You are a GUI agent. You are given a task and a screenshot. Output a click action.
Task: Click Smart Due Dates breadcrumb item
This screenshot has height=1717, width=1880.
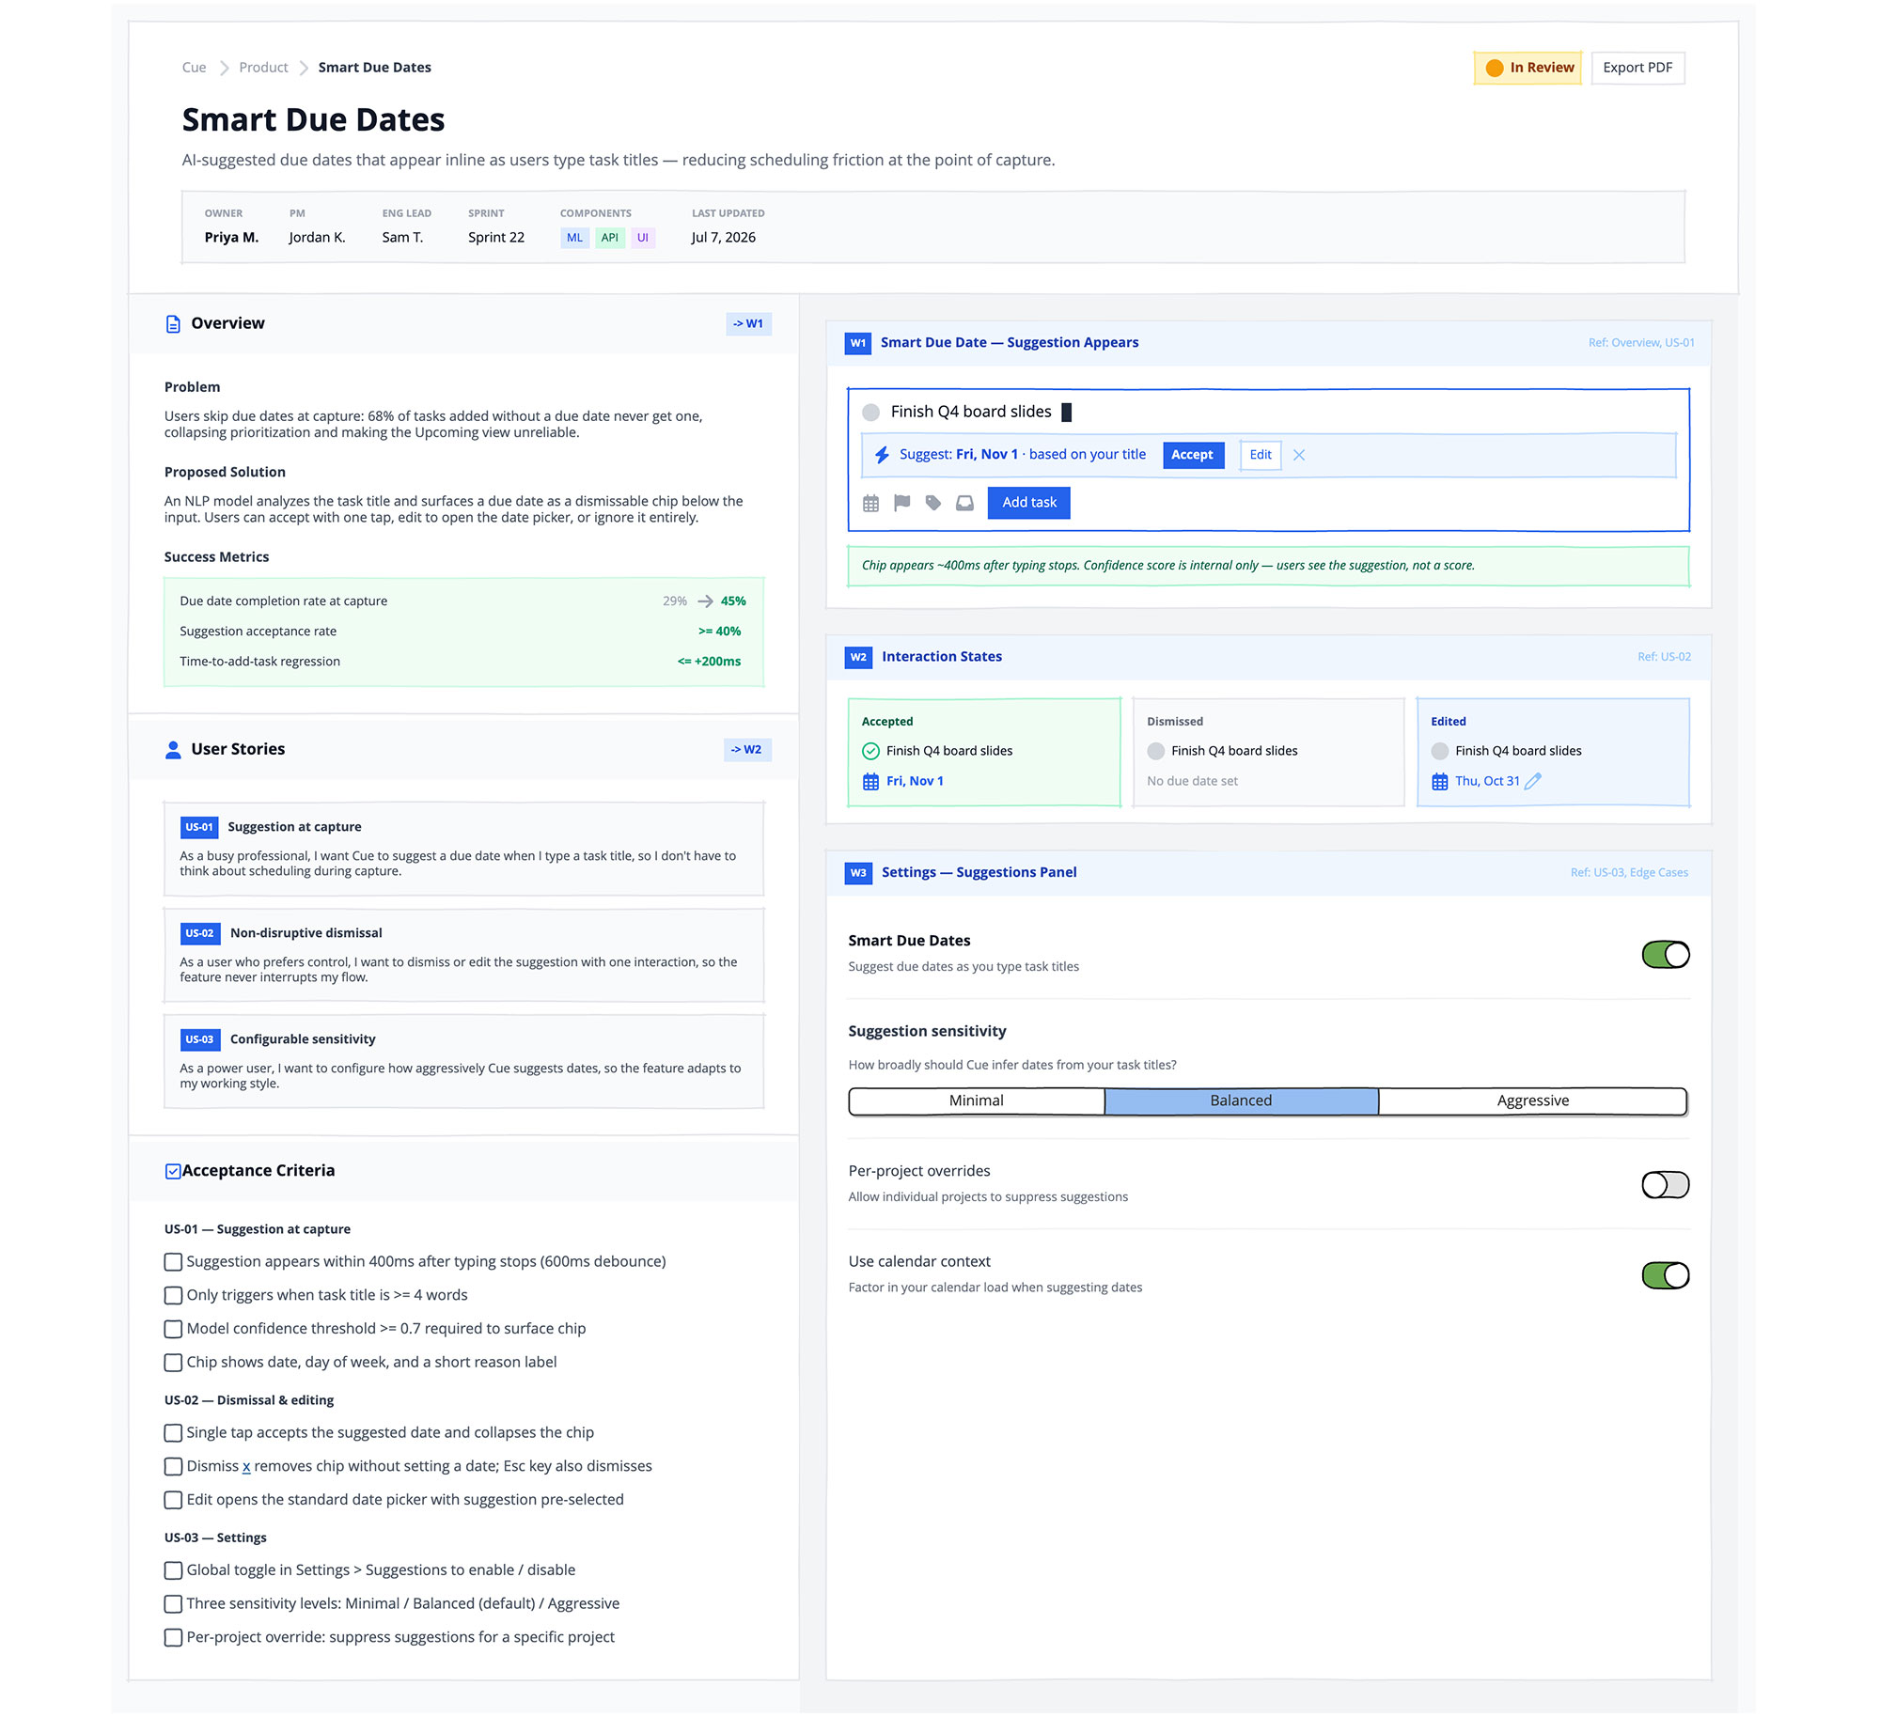point(374,68)
